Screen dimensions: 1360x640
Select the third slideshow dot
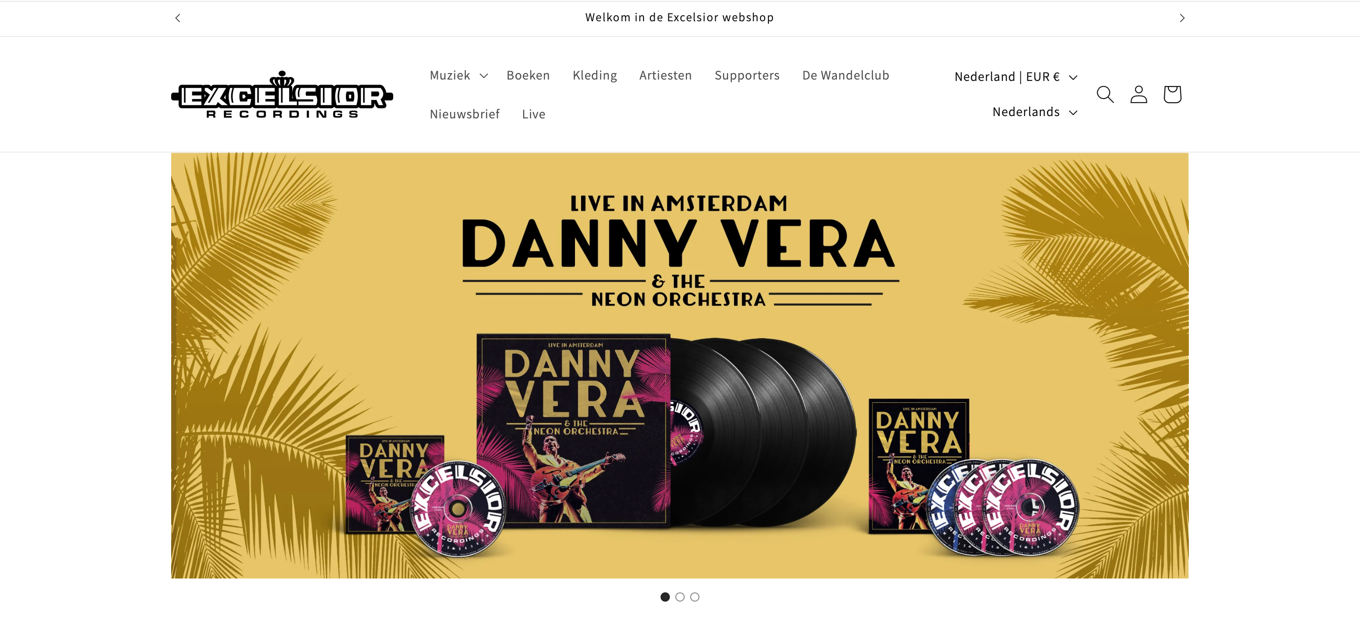[695, 597]
